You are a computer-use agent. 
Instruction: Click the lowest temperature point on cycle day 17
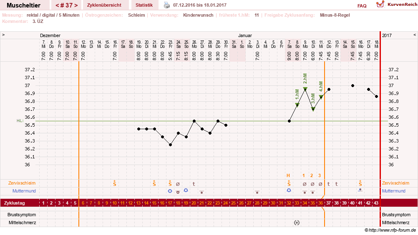click(170, 145)
